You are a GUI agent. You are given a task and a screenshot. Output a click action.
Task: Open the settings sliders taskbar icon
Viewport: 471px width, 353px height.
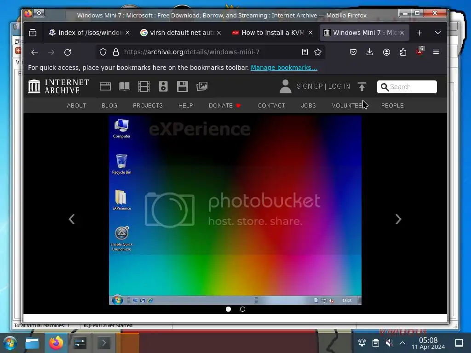(80, 343)
